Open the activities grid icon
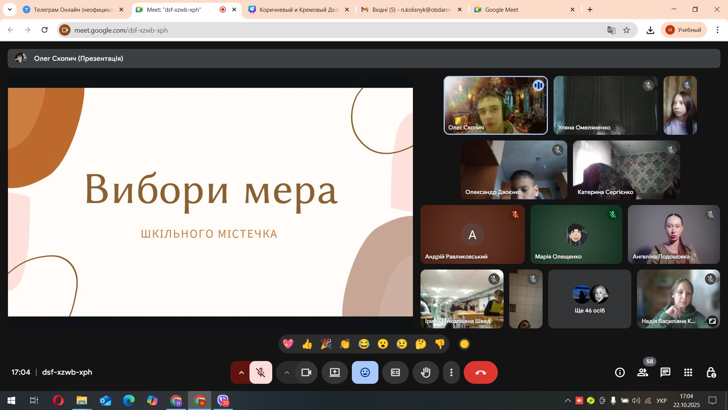This screenshot has height=410, width=728. click(688, 372)
